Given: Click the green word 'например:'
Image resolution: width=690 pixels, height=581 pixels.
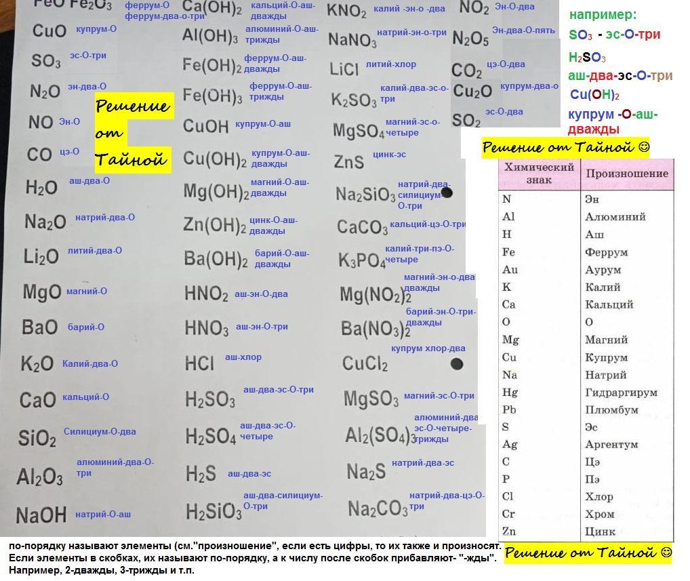Looking at the screenshot, I should tap(603, 15).
